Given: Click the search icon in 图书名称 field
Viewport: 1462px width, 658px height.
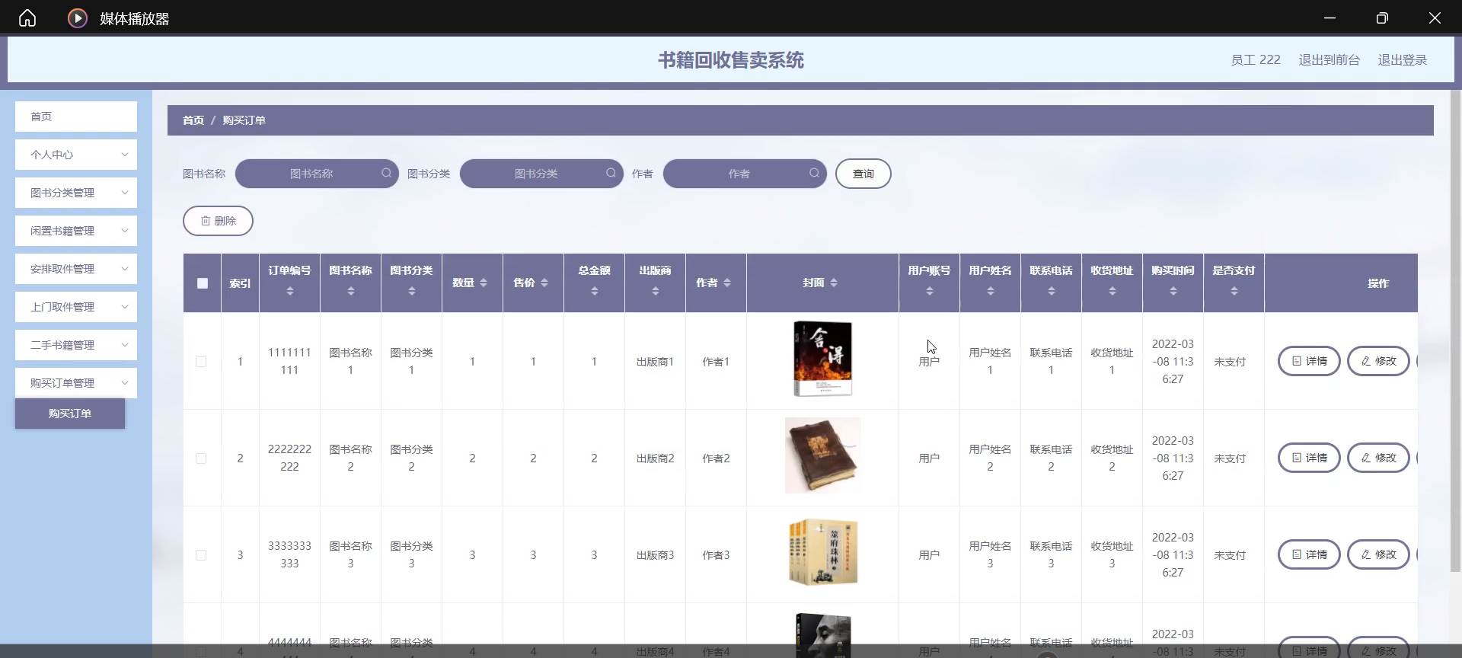Looking at the screenshot, I should click(x=386, y=173).
